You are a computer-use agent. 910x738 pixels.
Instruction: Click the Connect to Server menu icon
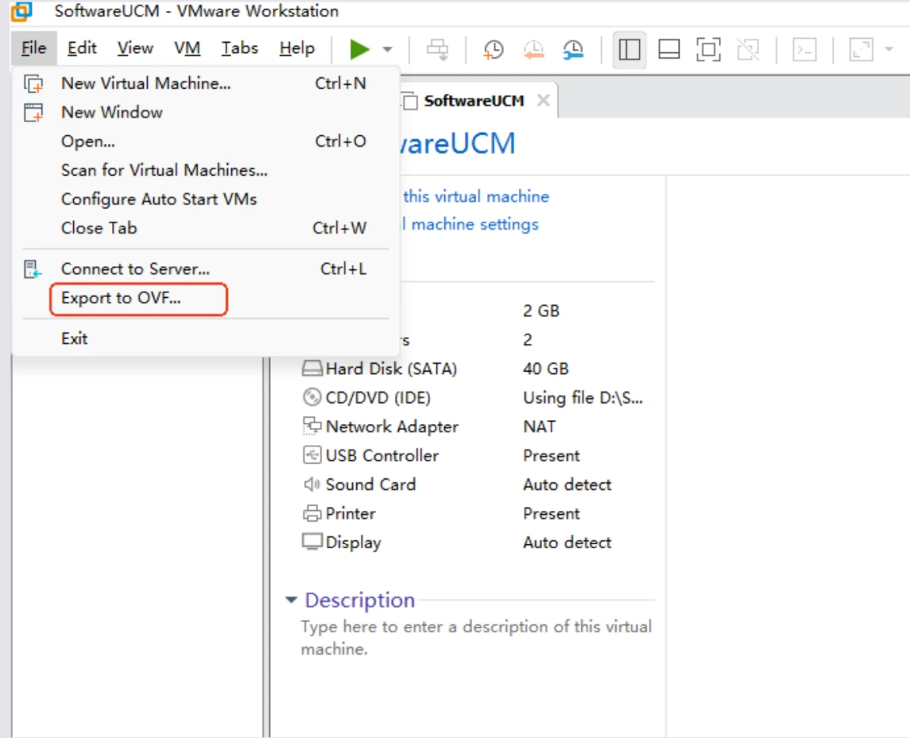click(33, 269)
